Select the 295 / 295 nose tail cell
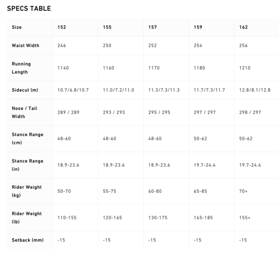279x253 pixels. 159,112
